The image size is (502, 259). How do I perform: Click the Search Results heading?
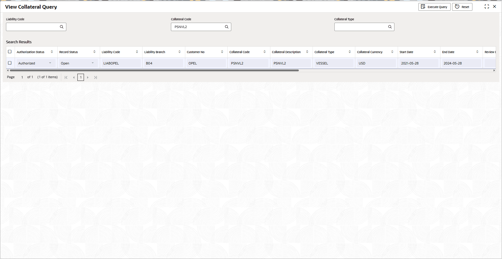[19, 42]
